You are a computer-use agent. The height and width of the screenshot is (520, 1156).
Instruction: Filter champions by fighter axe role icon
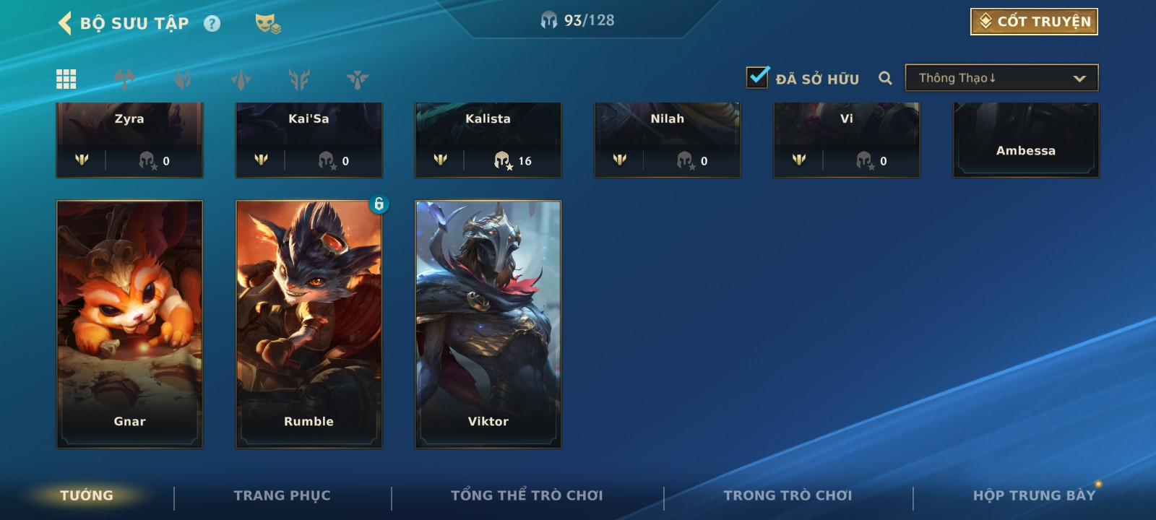tap(124, 79)
